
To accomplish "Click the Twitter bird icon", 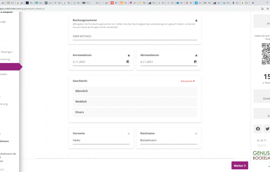I will [x=267, y=129].
